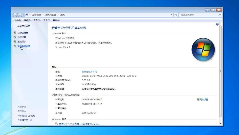Click 更改设置 link for computer name

click(204, 100)
